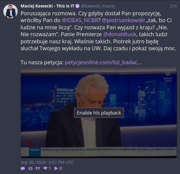Click the reply speech bubble icon
The width and height of the screenshot is (180, 174).
pyautogui.click(x=23, y=168)
